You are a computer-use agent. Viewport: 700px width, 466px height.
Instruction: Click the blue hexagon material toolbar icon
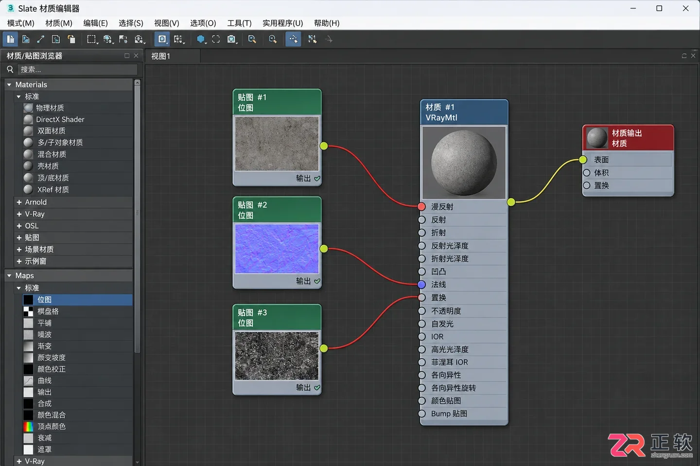[201, 39]
